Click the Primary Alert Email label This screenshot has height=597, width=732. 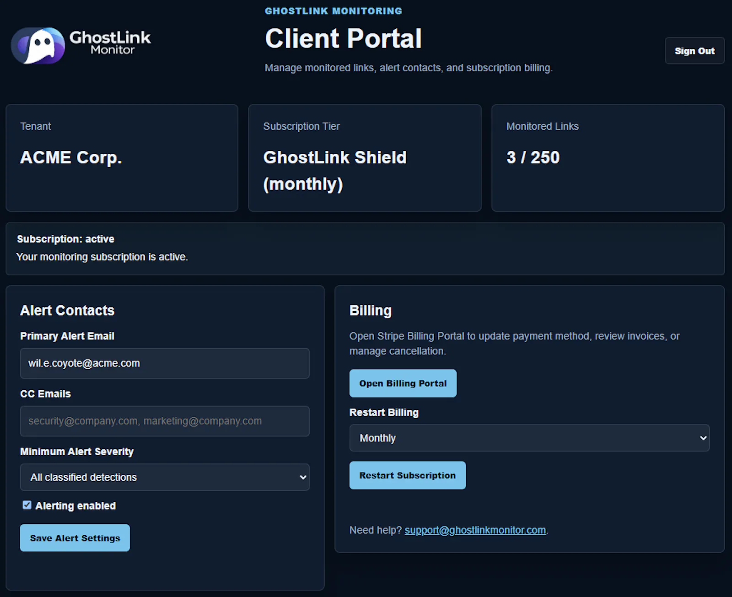click(67, 336)
